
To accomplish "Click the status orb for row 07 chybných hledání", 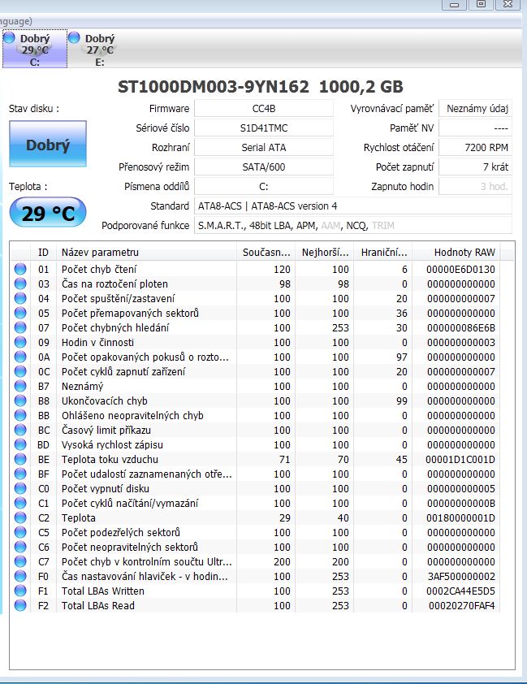I will pyautogui.click(x=20, y=327).
